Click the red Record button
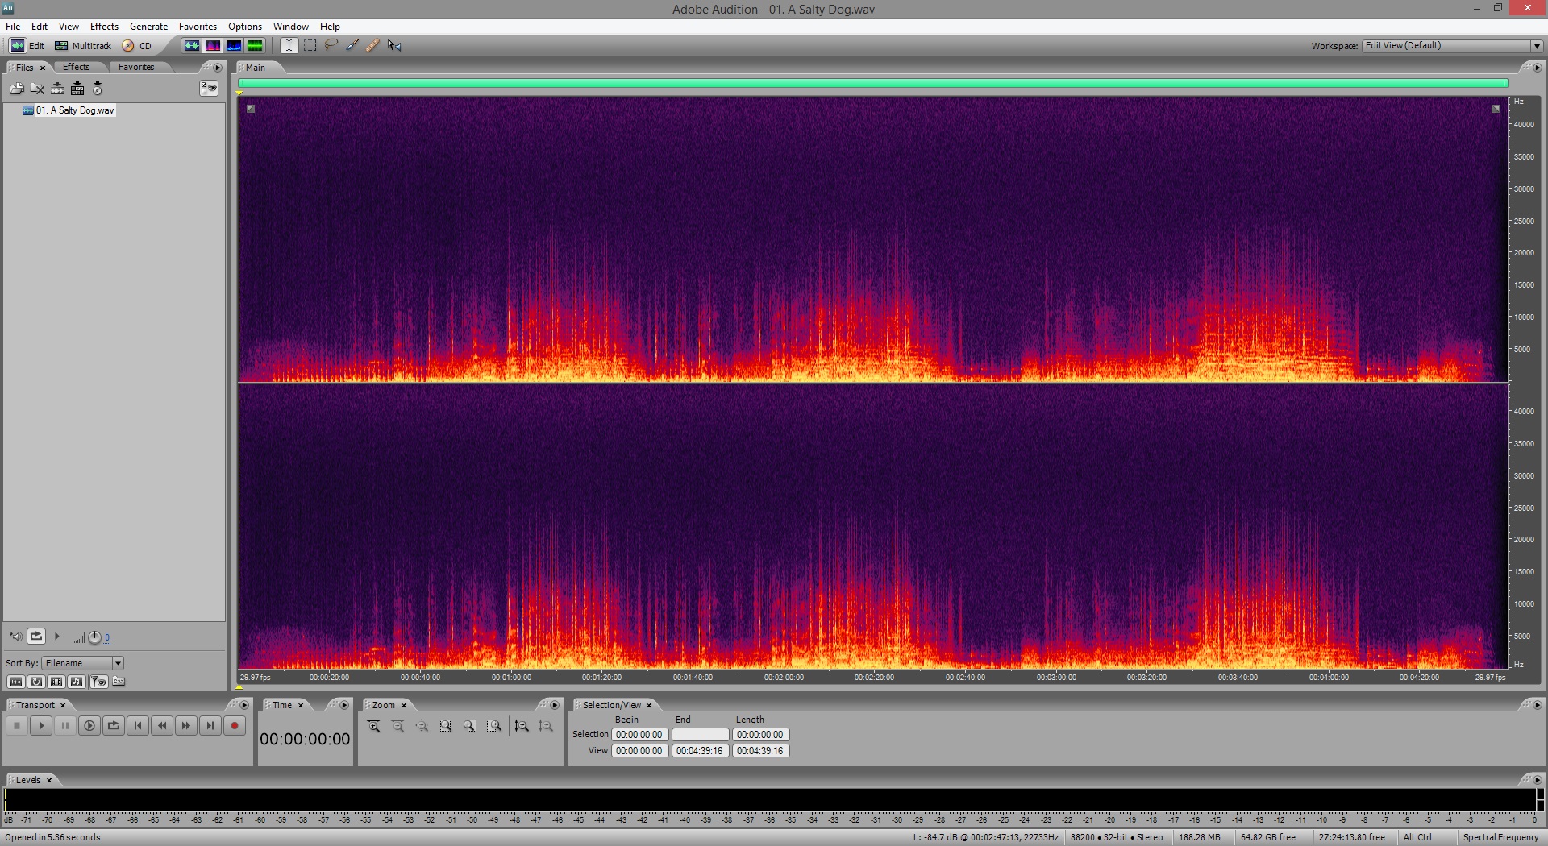The height and width of the screenshot is (846, 1548). [x=235, y=726]
